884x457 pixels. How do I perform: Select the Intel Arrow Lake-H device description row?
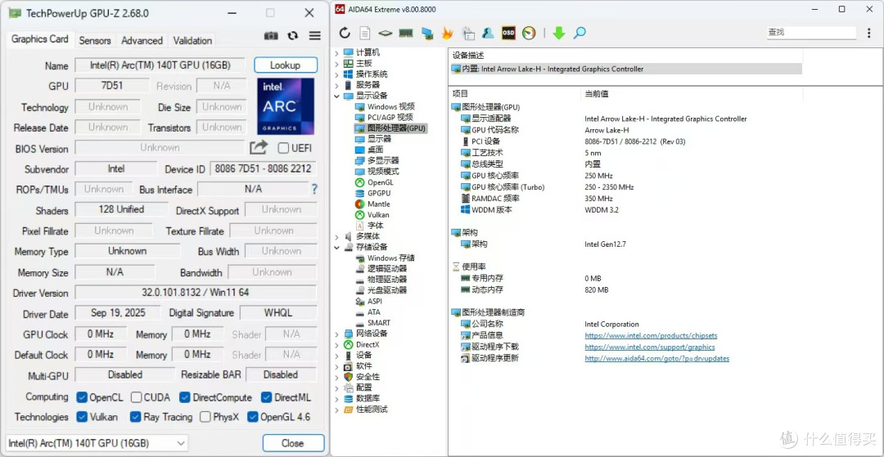(x=626, y=69)
